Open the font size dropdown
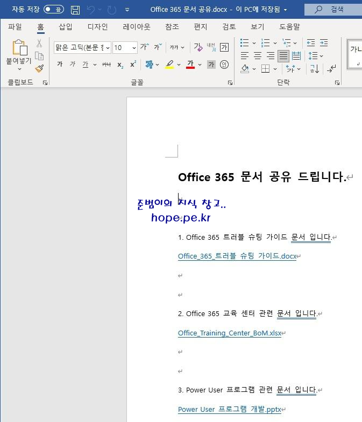The height and width of the screenshot is (422, 362). (x=134, y=48)
